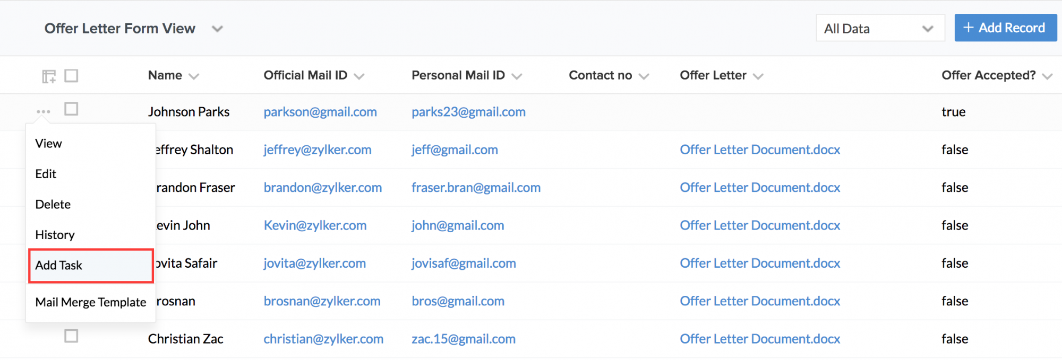1062x360 pixels.
Task: Check the box for Johnson Parks row
Action: [x=71, y=109]
